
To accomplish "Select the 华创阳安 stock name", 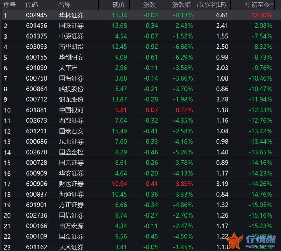I will pyautogui.click(x=71, y=58).
